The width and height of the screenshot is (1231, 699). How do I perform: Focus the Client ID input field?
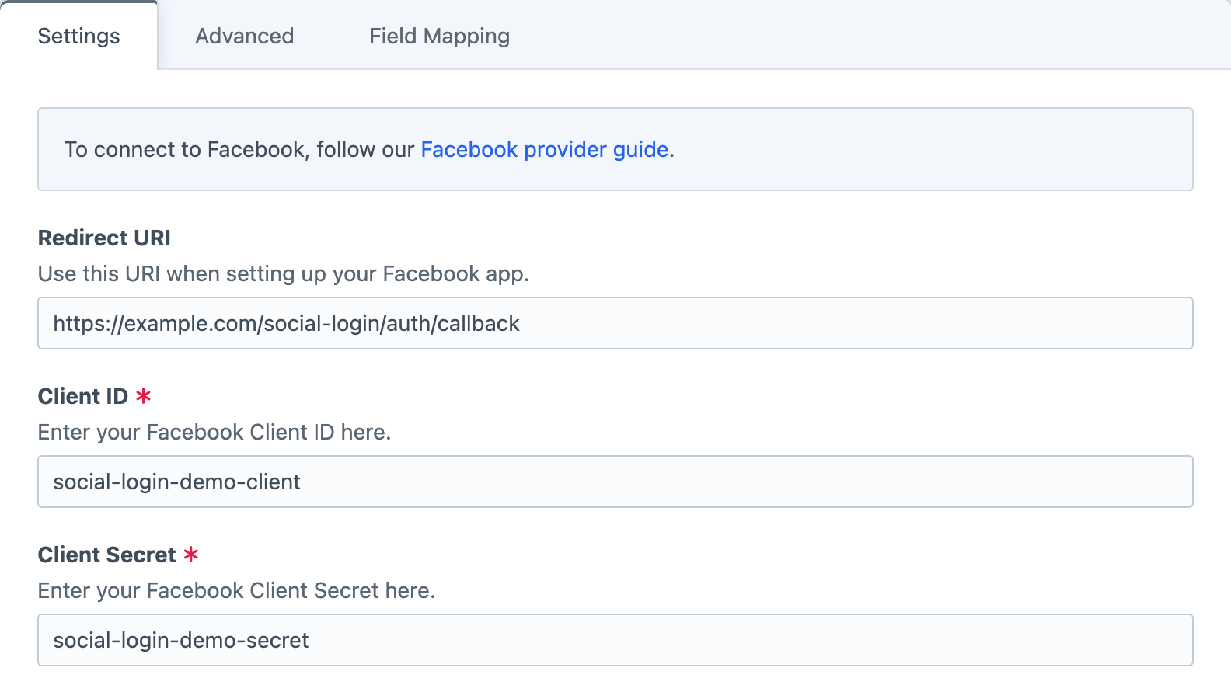[615, 482]
